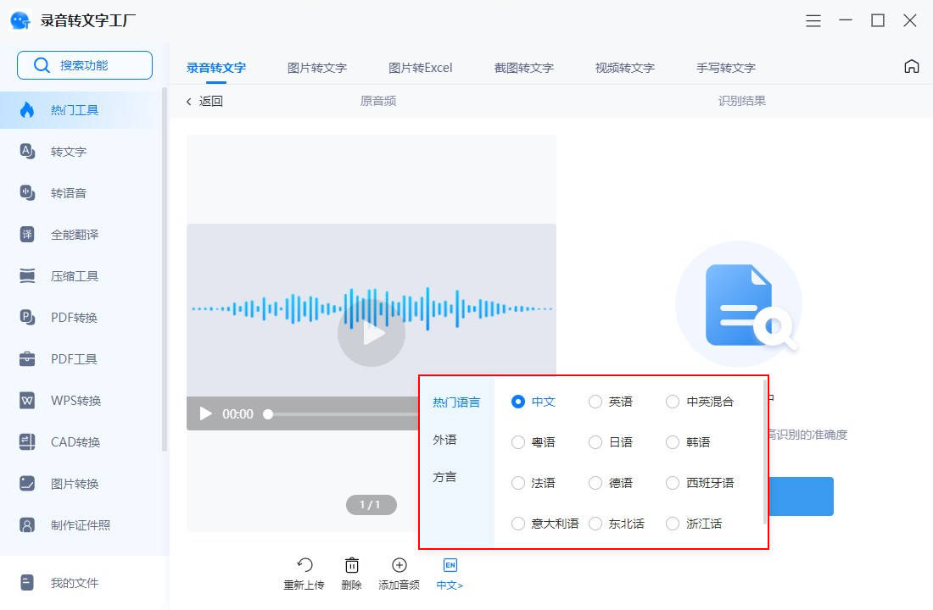Select the 法语 radio button

click(x=517, y=483)
